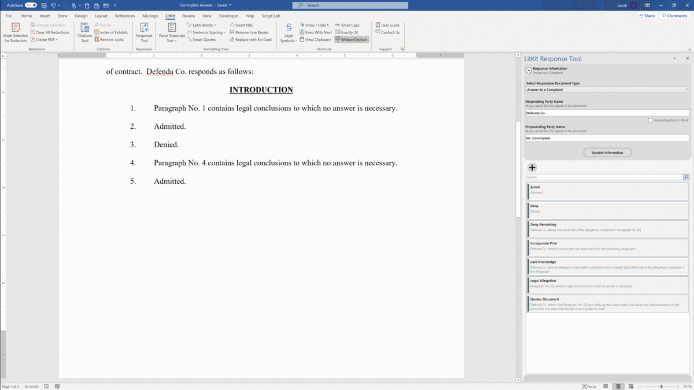Toggle Keep With Next
Image resolution: width=694 pixels, height=390 pixels.
[316, 32]
